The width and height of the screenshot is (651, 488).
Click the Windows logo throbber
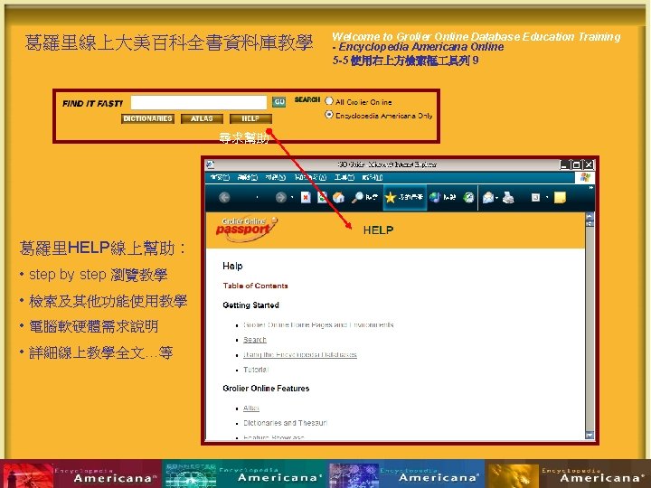[x=585, y=178]
